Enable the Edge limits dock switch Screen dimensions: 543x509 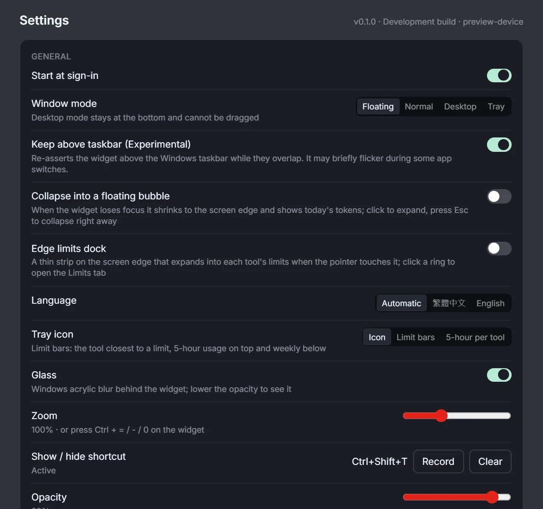coord(499,249)
